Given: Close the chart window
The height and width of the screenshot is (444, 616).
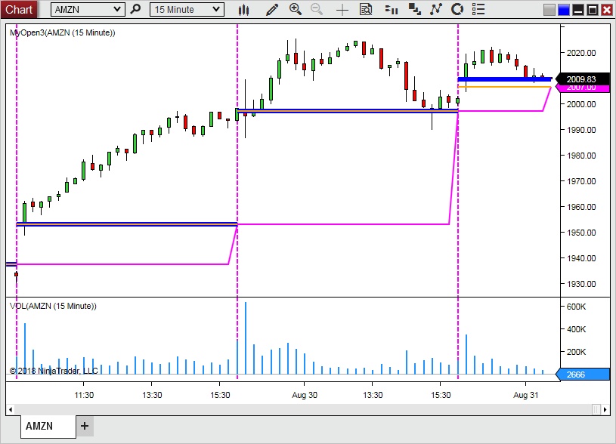Looking at the screenshot, I should click(x=607, y=10).
